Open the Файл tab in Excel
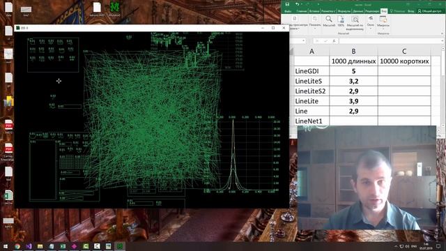Viewport: 446px width, 251px height. pos(288,11)
